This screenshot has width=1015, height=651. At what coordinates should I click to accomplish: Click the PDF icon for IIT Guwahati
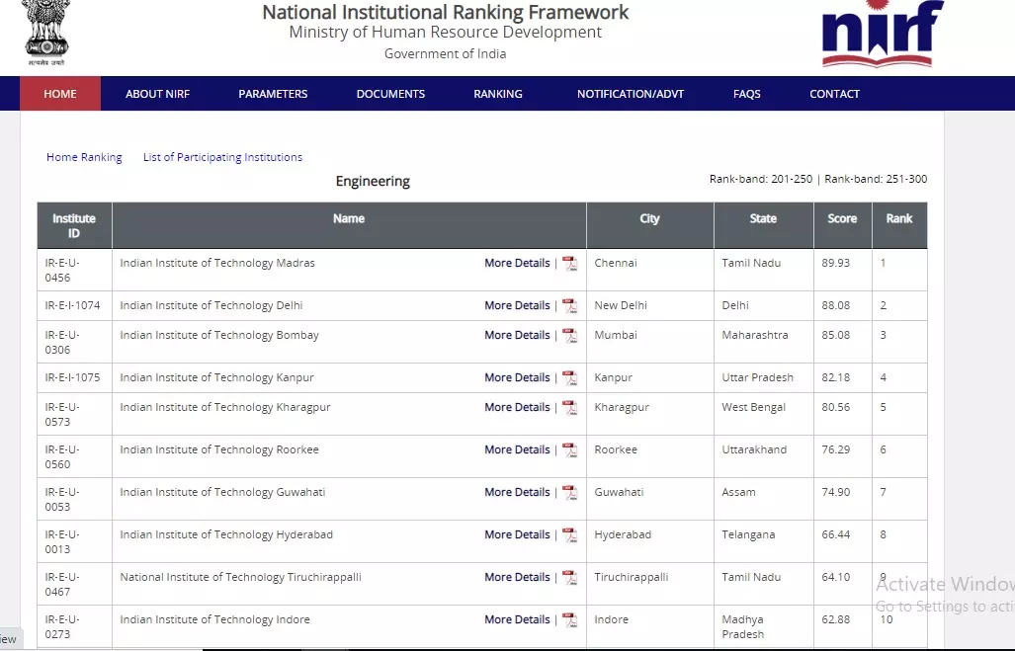tap(570, 493)
